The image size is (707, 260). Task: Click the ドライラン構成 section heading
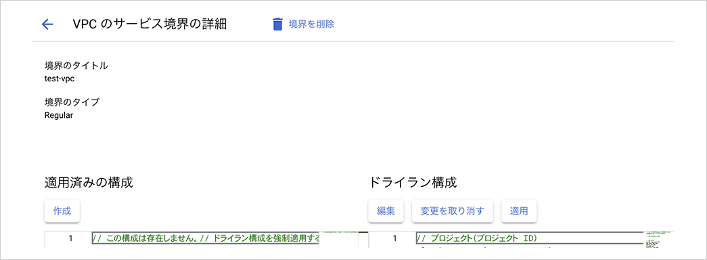pyautogui.click(x=413, y=182)
